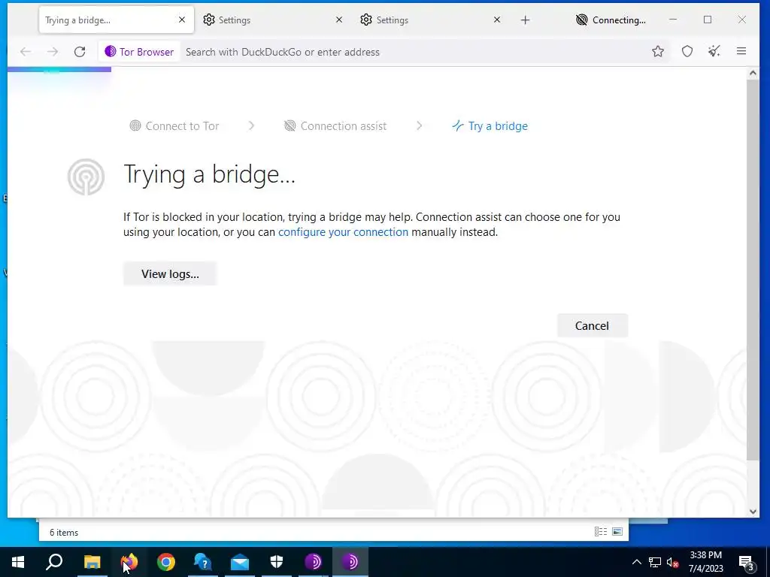Open the network status tray icon
This screenshot has height=577, width=770.
[655, 562]
